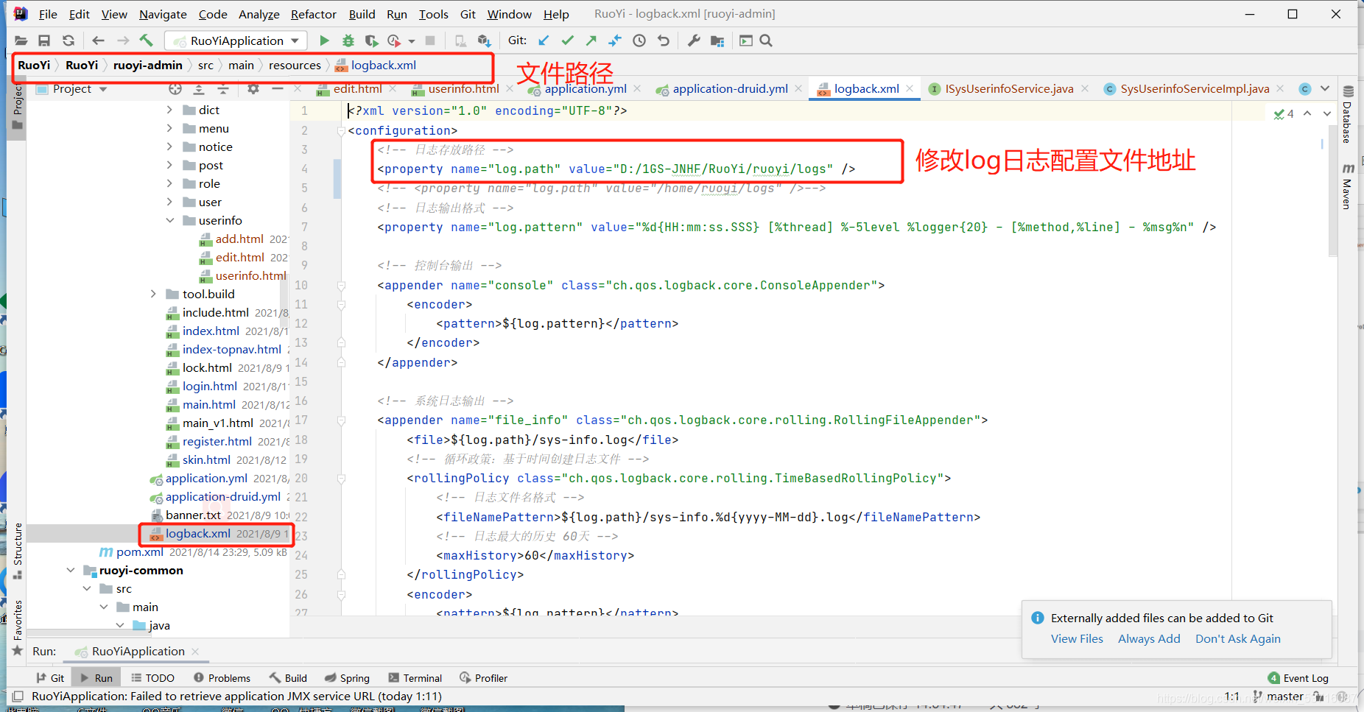Viewport: 1364px width, 712px height.
Task: Run RuoYiApplication with the green play icon
Action: click(324, 40)
